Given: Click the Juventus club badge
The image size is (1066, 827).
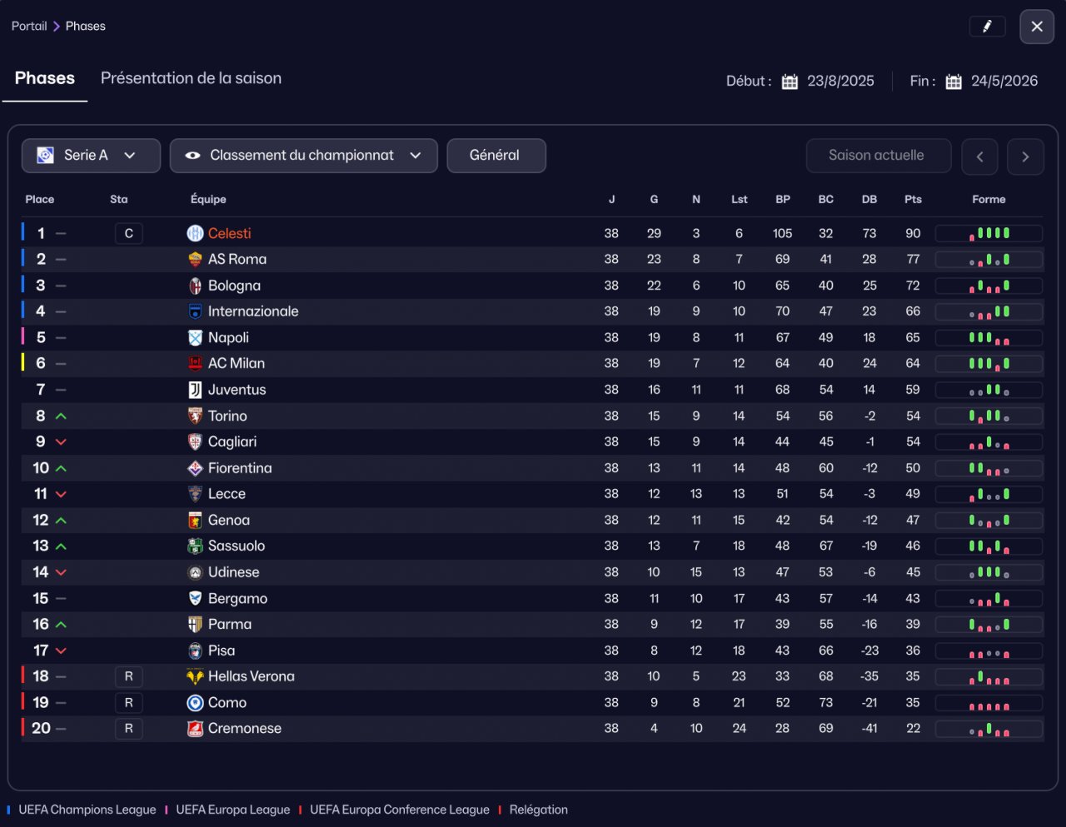Looking at the screenshot, I should [x=195, y=390].
